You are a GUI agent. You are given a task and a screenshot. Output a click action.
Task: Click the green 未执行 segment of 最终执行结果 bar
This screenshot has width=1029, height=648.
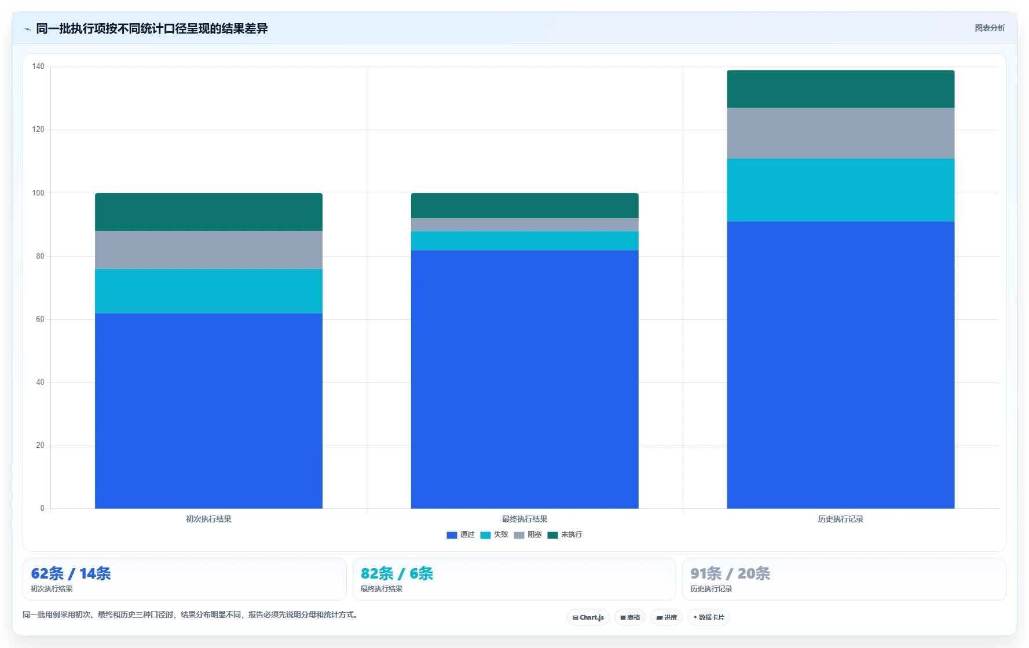click(x=525, y=206)
